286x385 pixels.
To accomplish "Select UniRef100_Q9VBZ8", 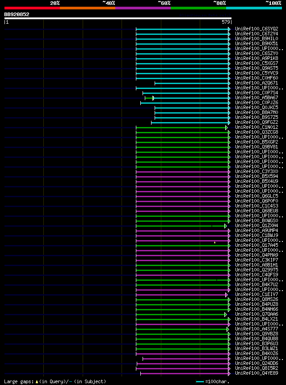I will click(257, 334).
